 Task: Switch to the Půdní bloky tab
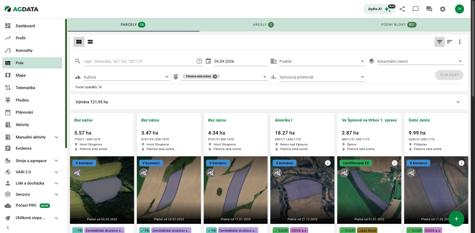pos(399,25)
